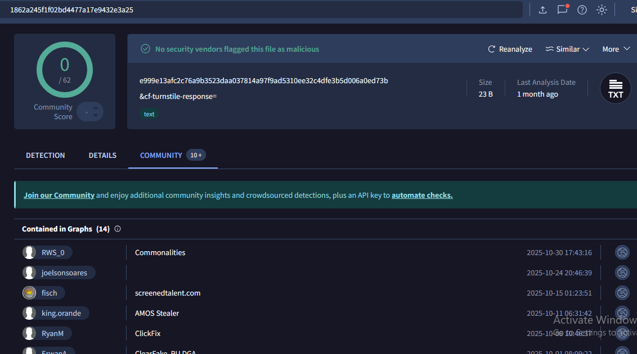The height and width of the screenshot is (354, 637).
Task: Vote up on the Community Score control
Action: pos(95,108)
